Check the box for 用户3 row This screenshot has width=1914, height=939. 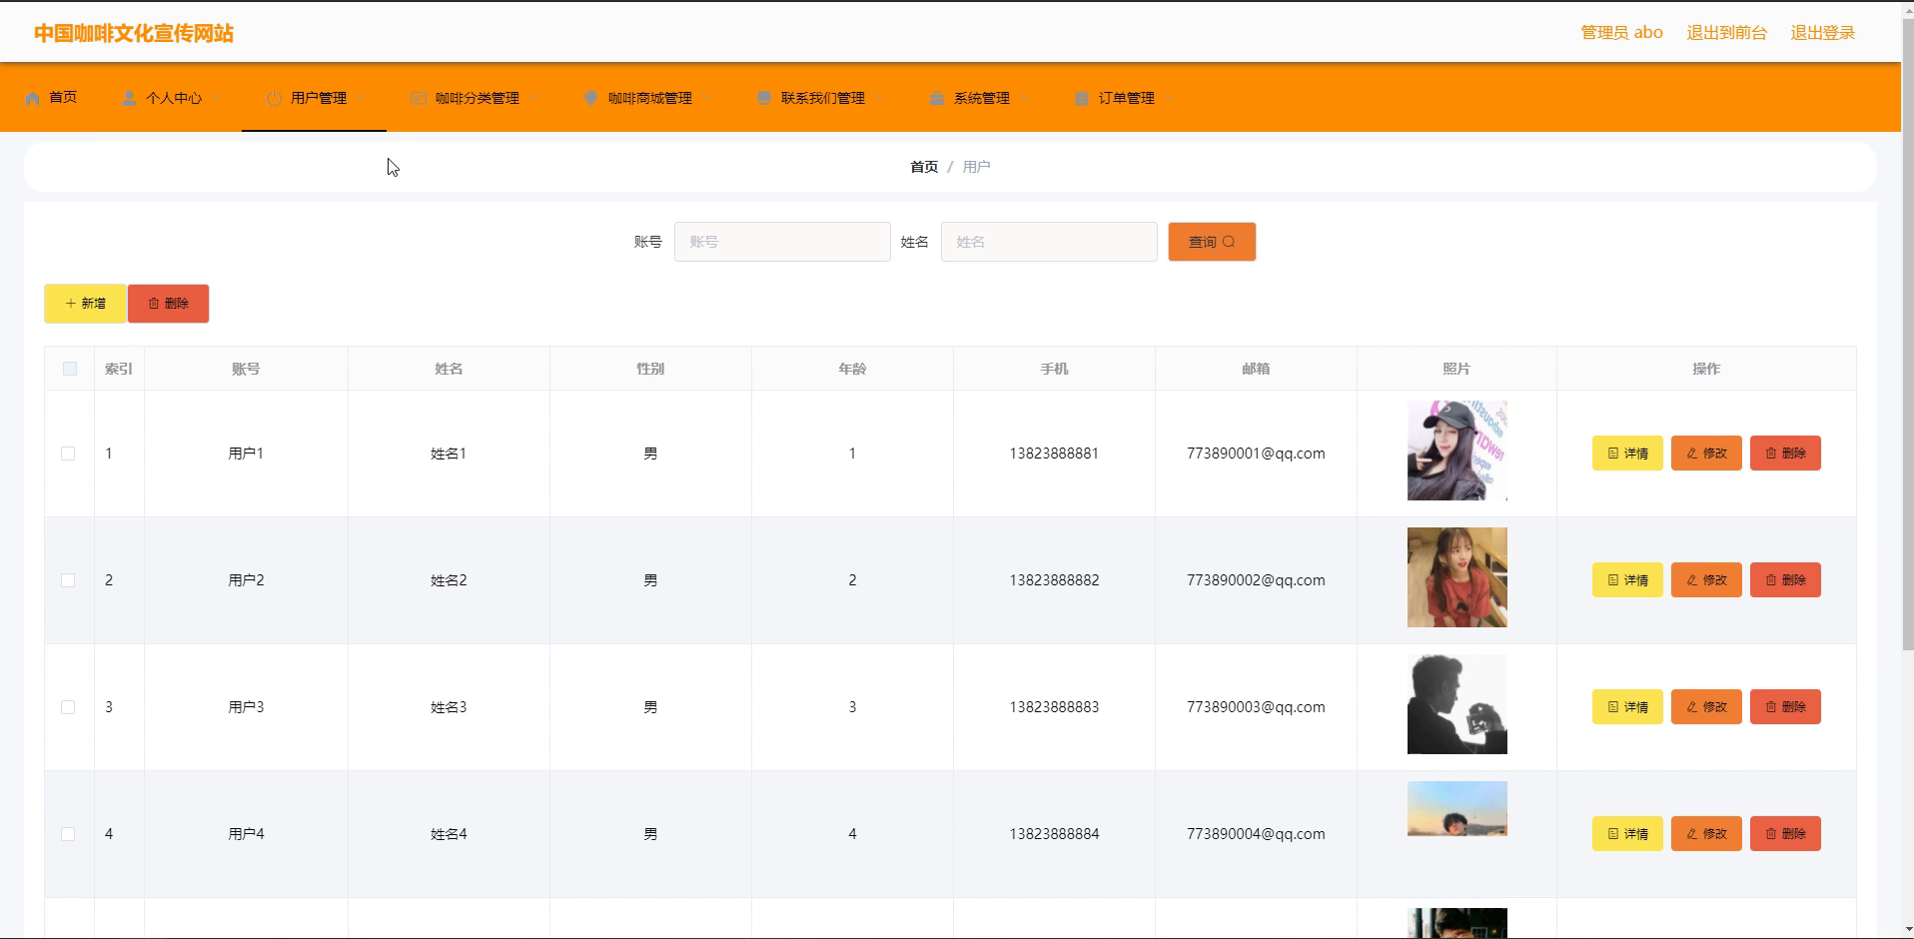coord(68,707)
